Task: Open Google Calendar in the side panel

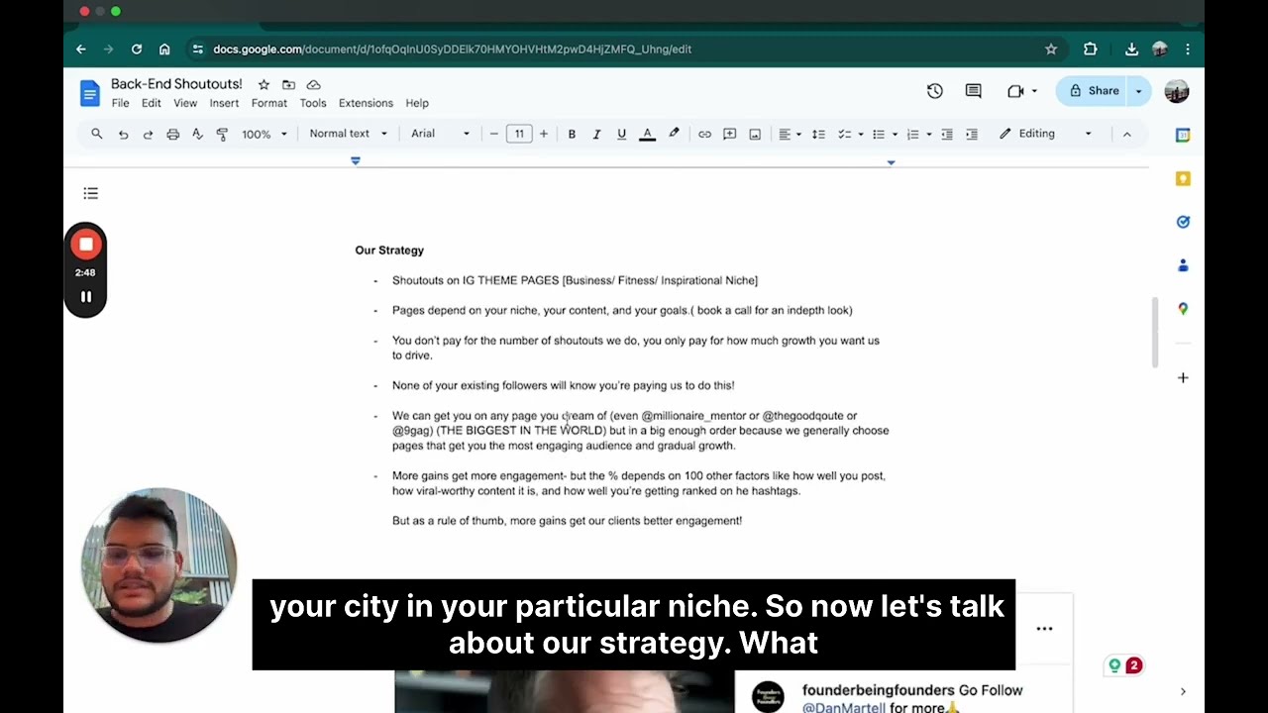Action: (x=1183, y=135)
